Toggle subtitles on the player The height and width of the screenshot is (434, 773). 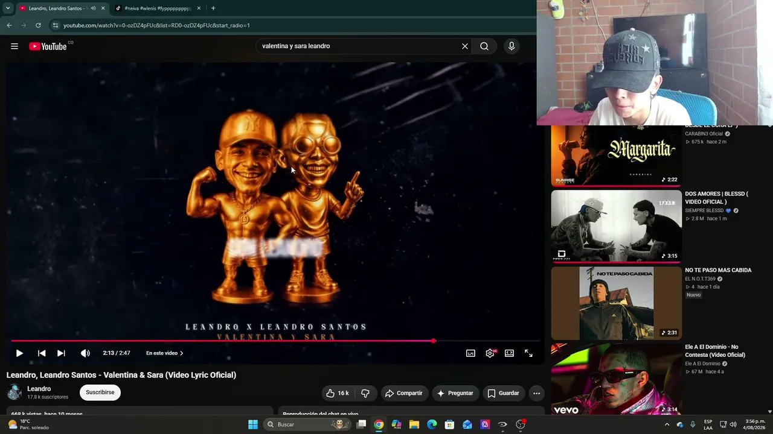pyautogui.click(x=470, y=353)
